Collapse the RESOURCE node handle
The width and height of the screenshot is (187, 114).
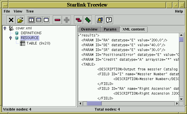pos(11,38)
